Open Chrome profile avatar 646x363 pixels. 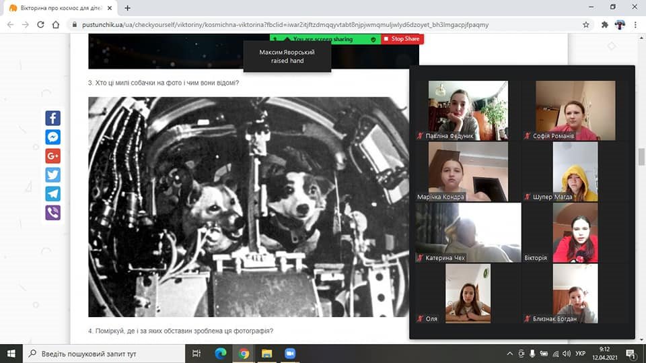click(x=620, y=25)
